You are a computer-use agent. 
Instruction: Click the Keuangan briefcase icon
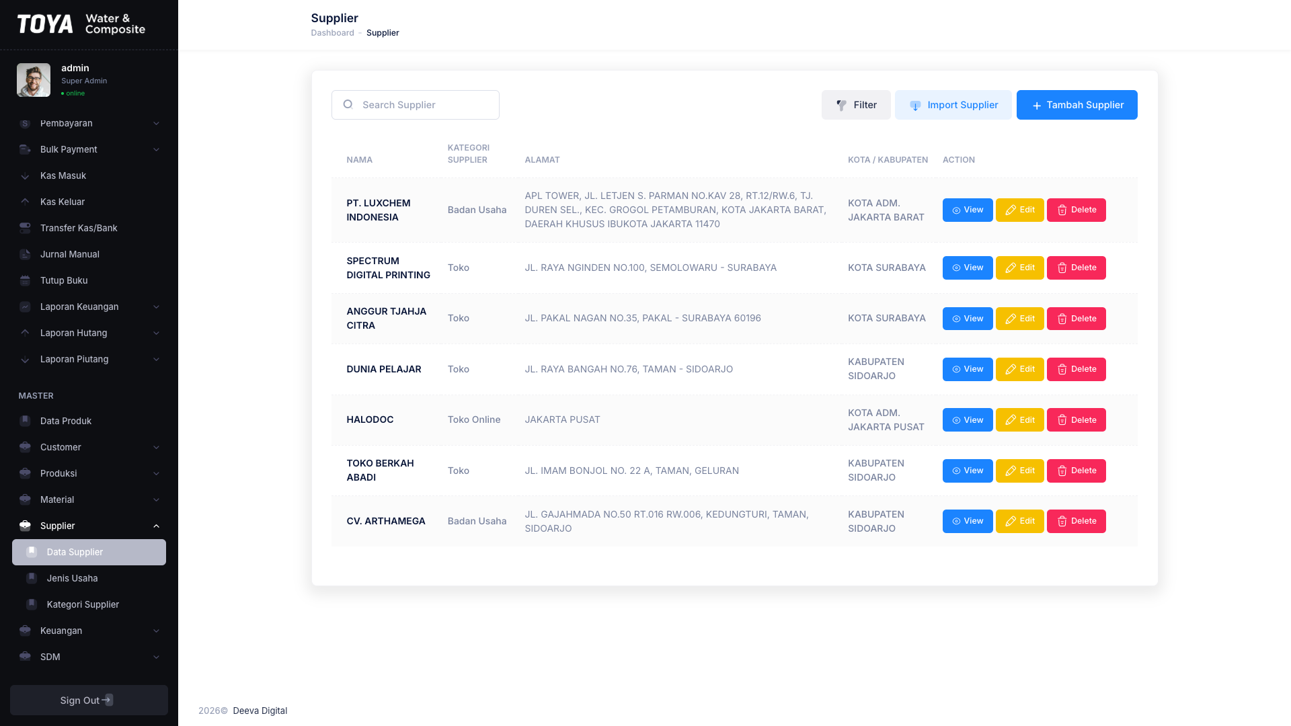click(x=25, y=631)
